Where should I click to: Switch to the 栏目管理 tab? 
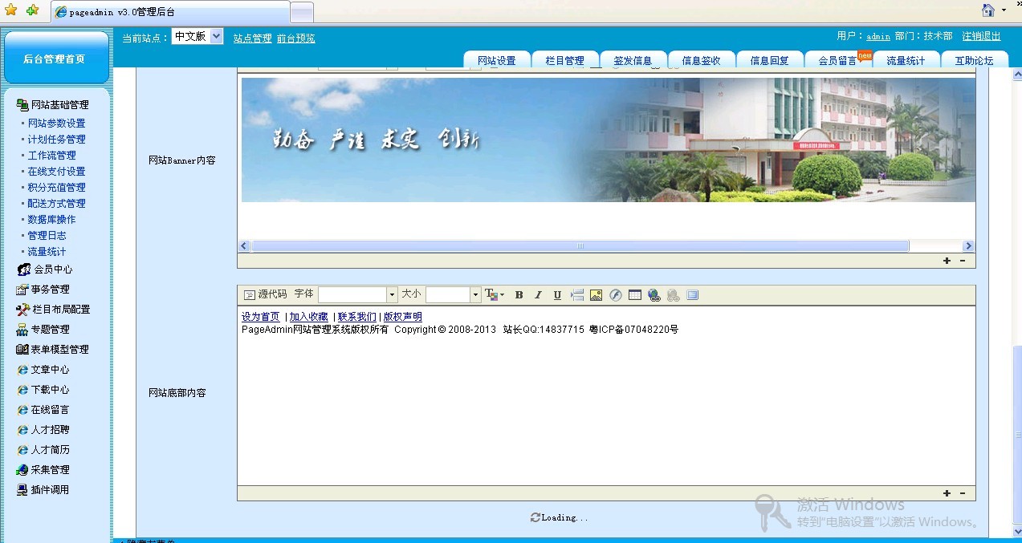pos(564,61)
